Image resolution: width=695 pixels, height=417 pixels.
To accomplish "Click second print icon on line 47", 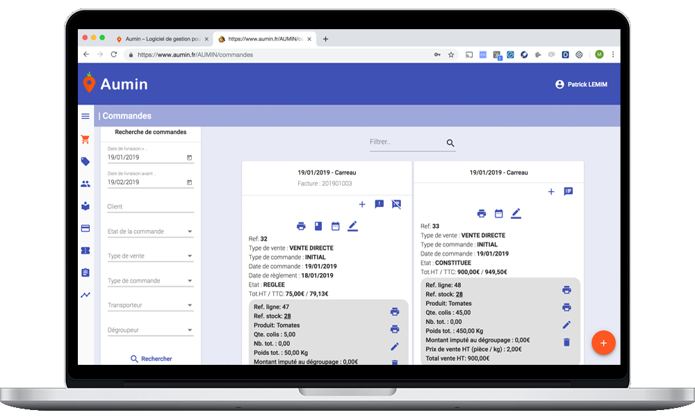I will pyautogui.click(x=395, y=329).
